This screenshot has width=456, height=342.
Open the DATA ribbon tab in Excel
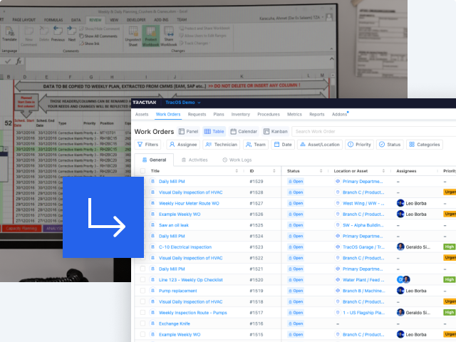point(76,20)
